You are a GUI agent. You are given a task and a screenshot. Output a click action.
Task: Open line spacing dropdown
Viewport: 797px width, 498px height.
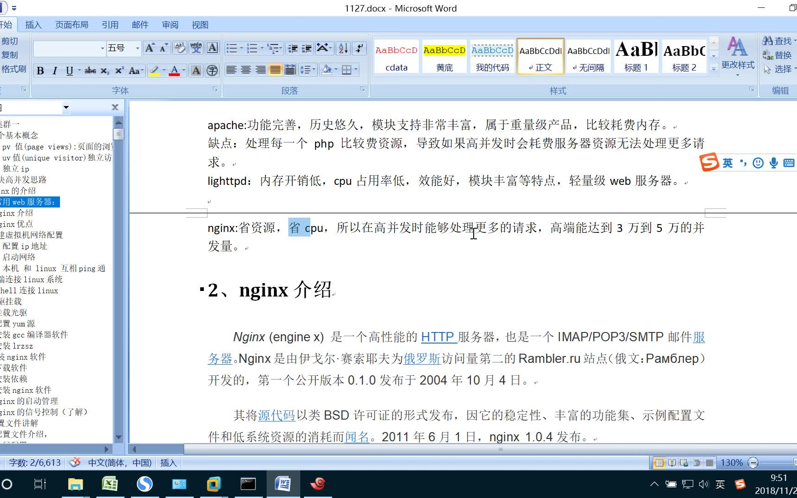pyautogui.click(x=307, y=70)
